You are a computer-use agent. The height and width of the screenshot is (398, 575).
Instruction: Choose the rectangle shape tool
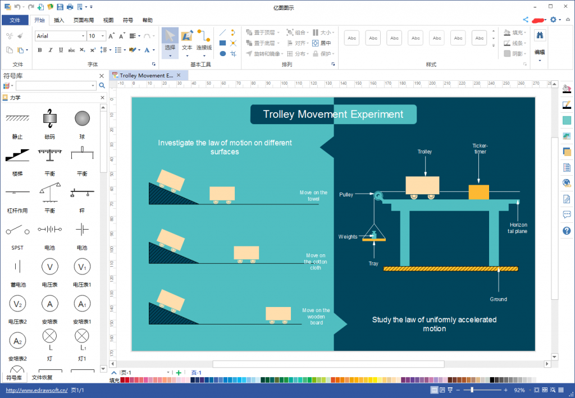[222, 43]
